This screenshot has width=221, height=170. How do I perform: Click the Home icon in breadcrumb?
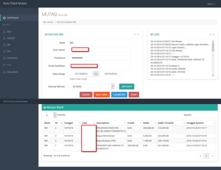(x=45, y=22)
